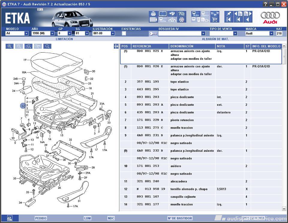
Task: Click the LDM button
Action: [87, 218]
